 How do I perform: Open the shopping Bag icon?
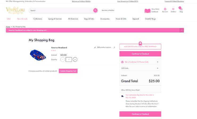point(181,9)
